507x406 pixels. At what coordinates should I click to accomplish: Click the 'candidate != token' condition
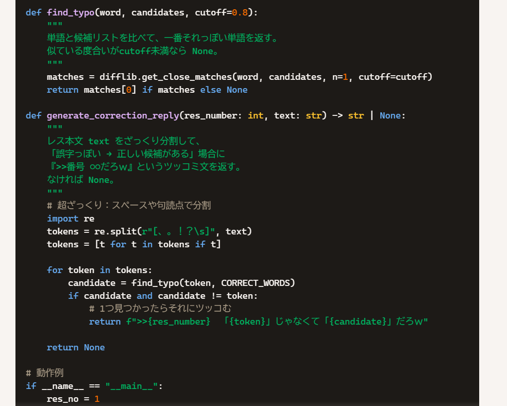(x=207, y=296)
